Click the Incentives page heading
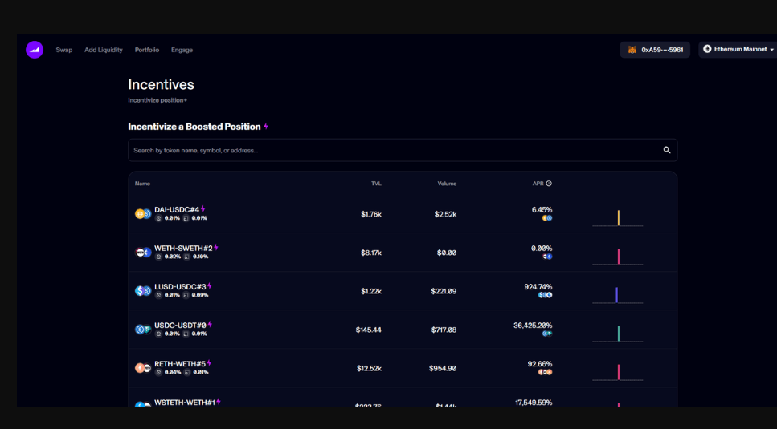The height and width of the screenshot is (429, 777). click(161, 84)
